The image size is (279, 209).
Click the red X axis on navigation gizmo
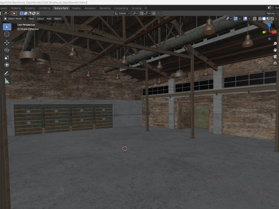click(x=274, y=32)
